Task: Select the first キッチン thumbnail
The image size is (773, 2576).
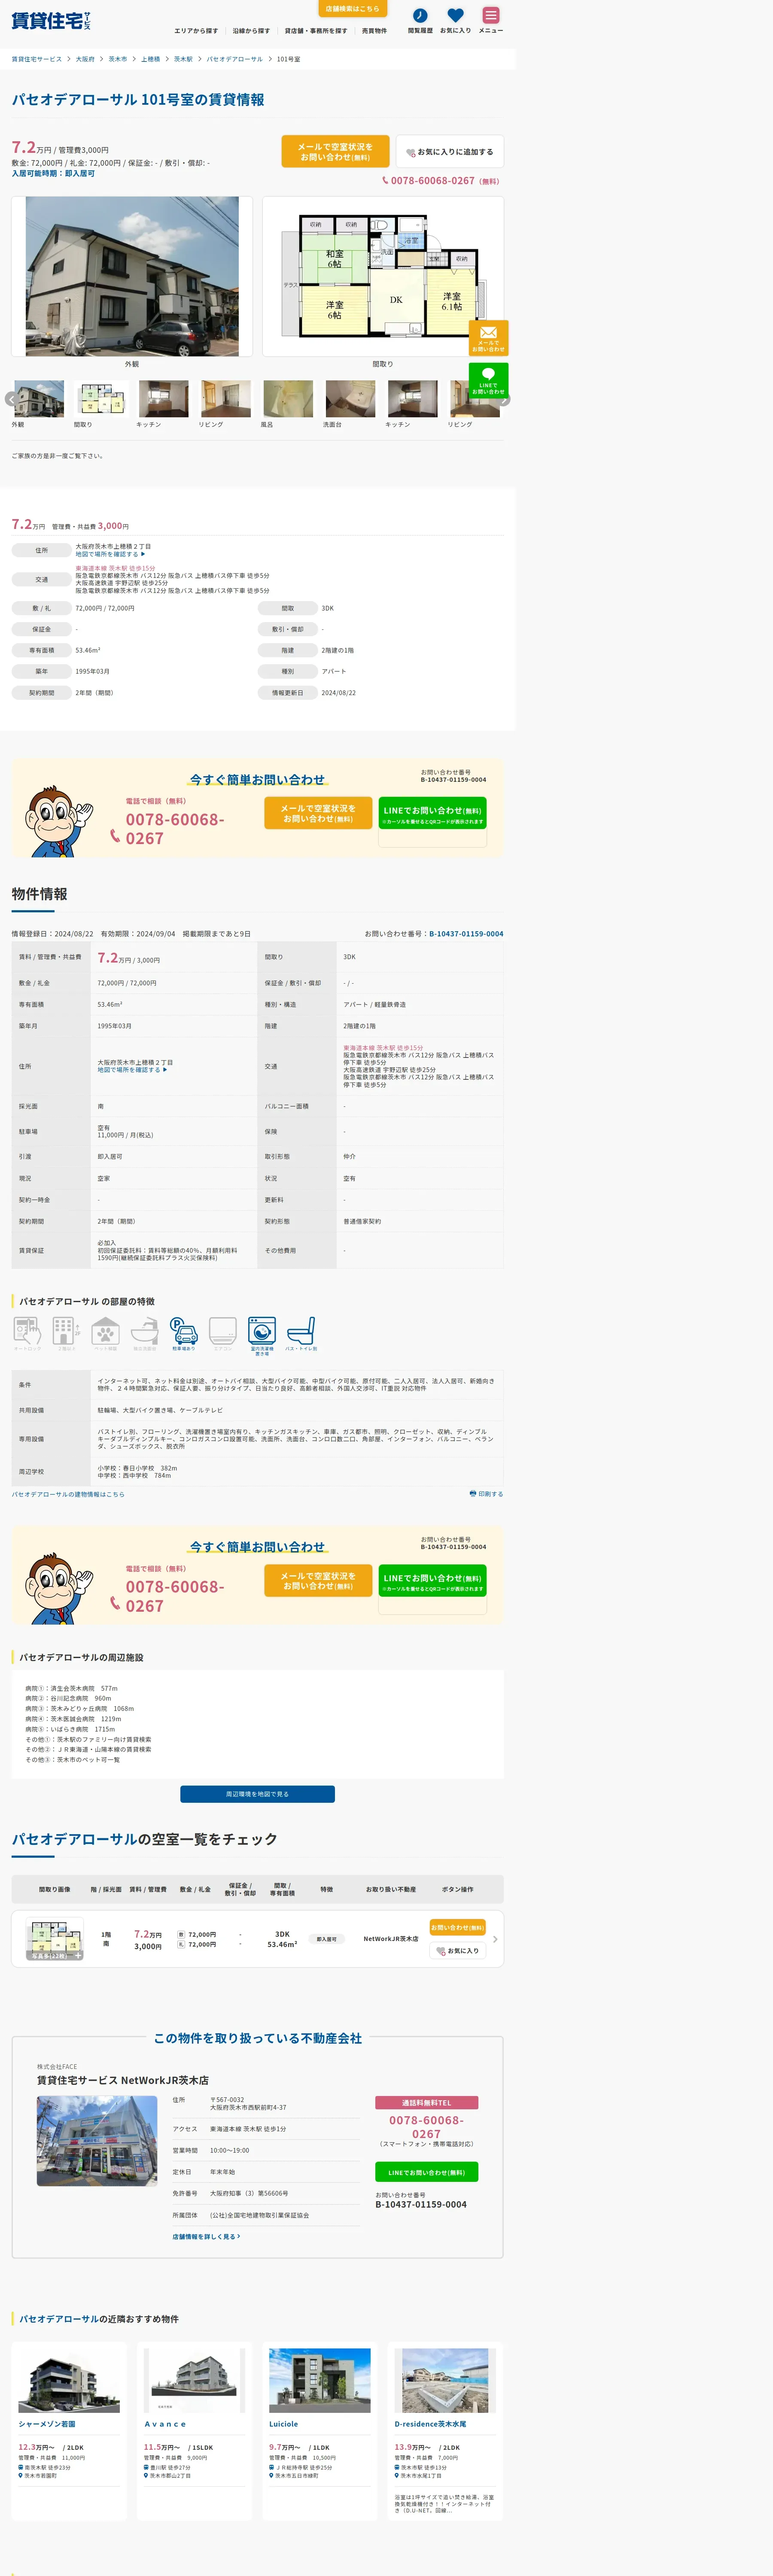Action: click(x=163, y=399)
